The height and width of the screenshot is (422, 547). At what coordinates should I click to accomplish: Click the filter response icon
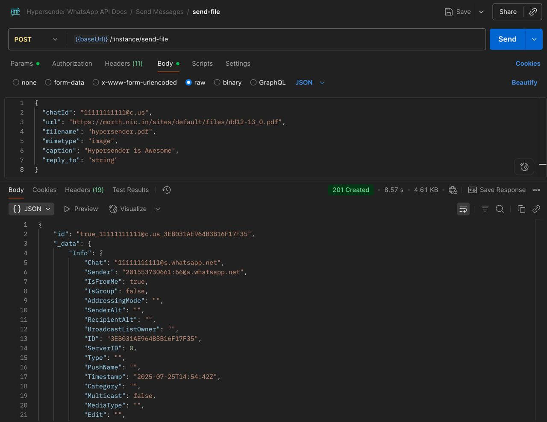pyautogui.click(x=485, y=209)
